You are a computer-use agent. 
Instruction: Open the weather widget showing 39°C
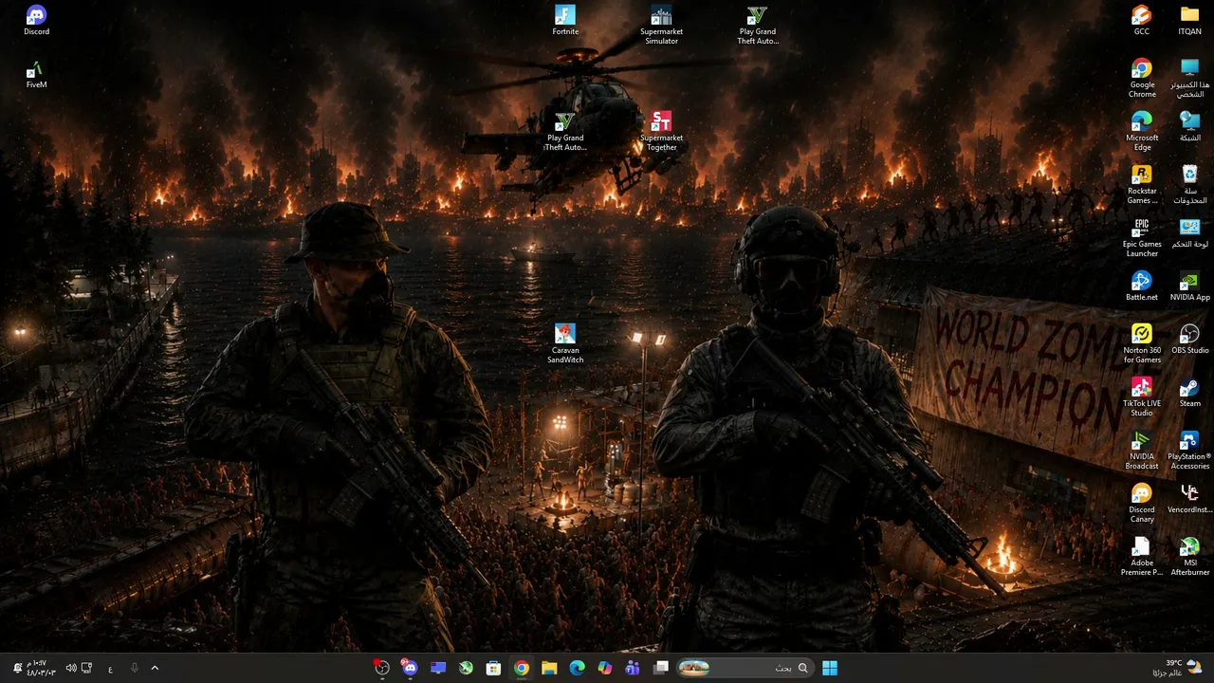(x=1176, y=668)
